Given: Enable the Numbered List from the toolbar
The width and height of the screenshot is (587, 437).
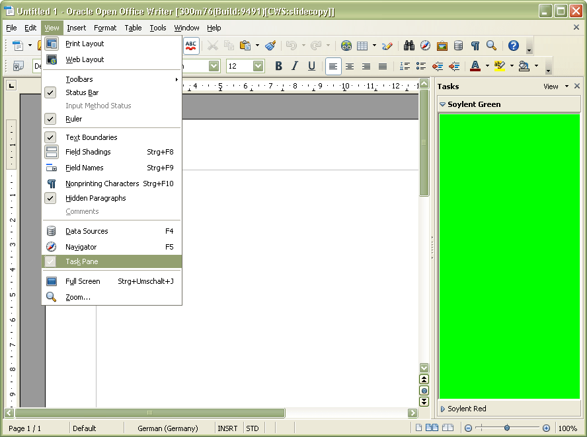Looking at the screenshot, I should pyautogui.click(x=404, y=66).
